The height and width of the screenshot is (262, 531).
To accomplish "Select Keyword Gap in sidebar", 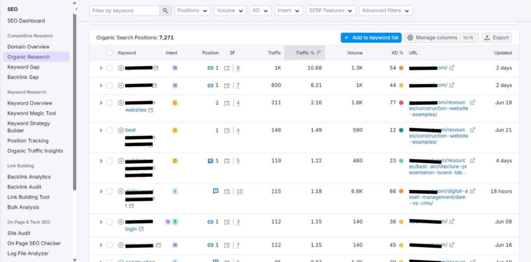I will [23, 67].
